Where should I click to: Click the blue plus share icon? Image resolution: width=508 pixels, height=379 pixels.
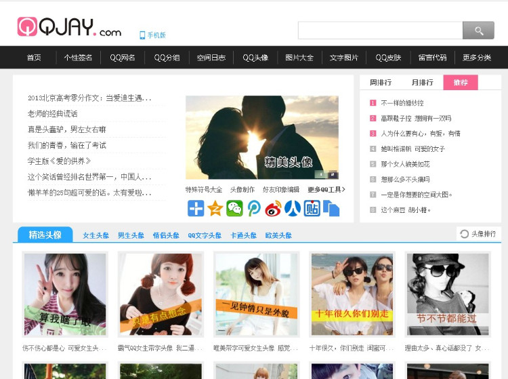click(196, 208)
